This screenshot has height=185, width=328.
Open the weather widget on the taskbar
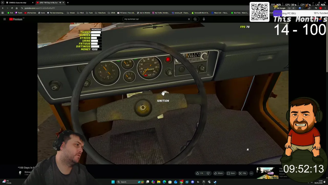pos(7,182)
